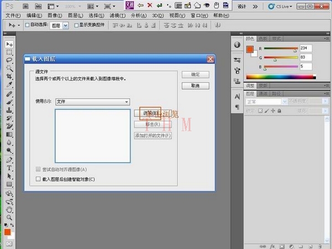Open the CS Live dropdown
Viewport: 332px width, 249px height.
[x=280, y=7]
